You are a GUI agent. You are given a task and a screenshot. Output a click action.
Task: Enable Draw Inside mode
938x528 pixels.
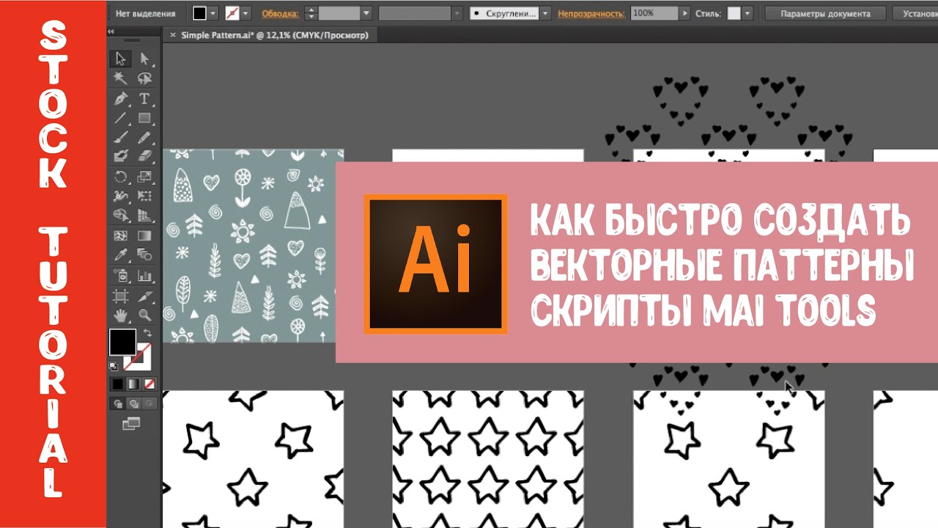pyautogui.click(x=149, y=403)
